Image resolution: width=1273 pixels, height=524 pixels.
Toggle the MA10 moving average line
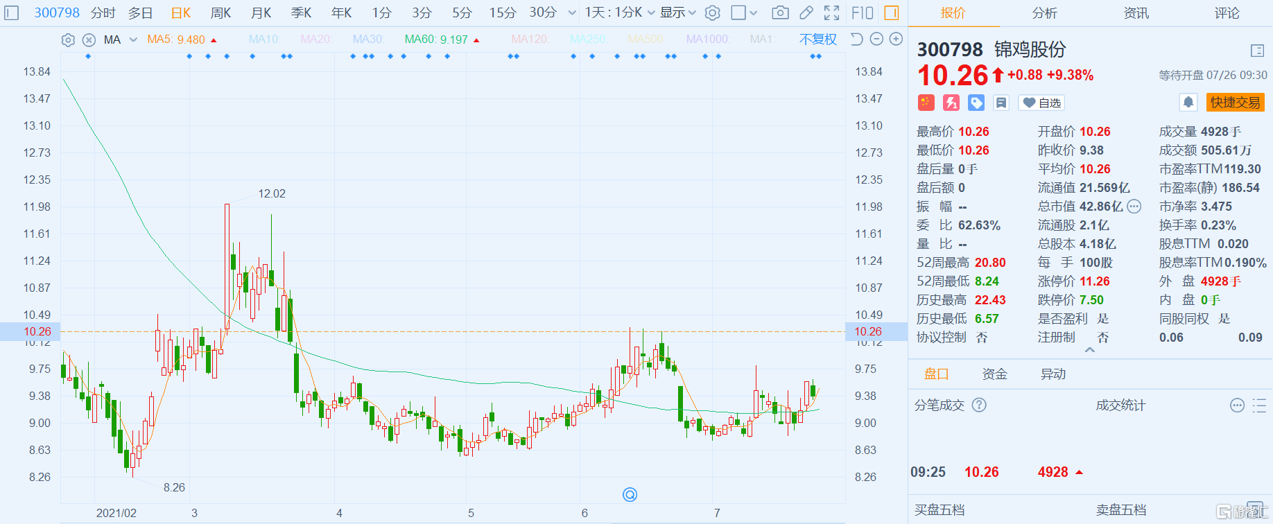pos(263,40)
